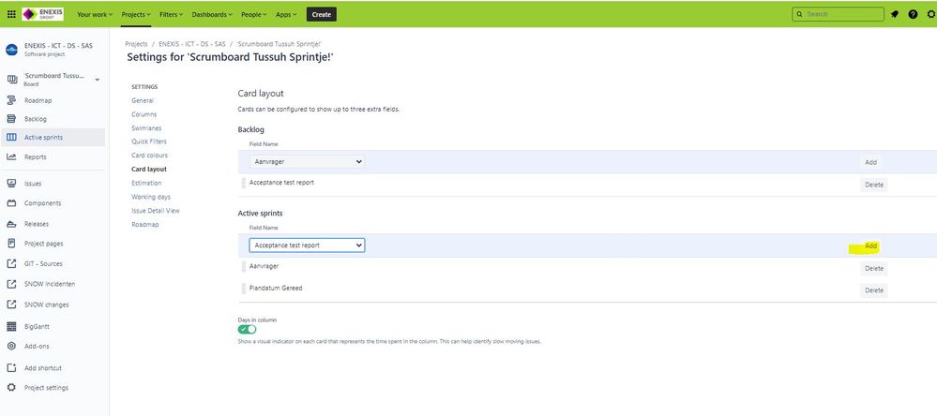Screen dimensions: 937x416
Task: Open the Projects dropdown menu
Action: point(136,14)
